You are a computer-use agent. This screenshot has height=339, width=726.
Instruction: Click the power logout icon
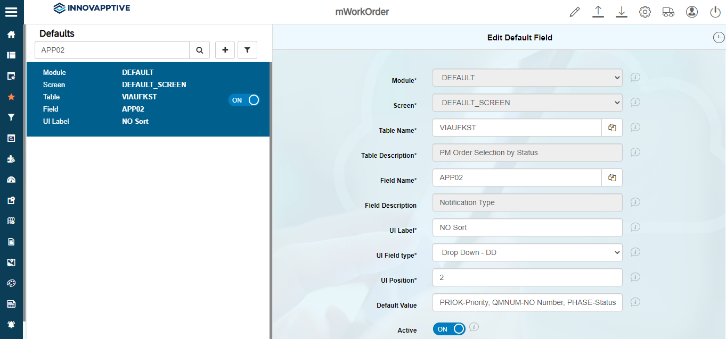(715, 12)
